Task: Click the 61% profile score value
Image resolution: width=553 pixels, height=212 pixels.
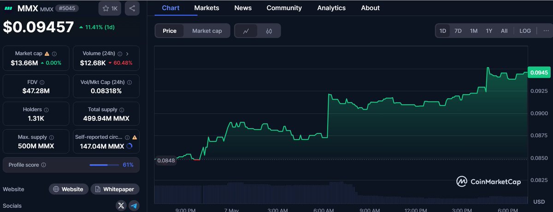Action: 128,165
